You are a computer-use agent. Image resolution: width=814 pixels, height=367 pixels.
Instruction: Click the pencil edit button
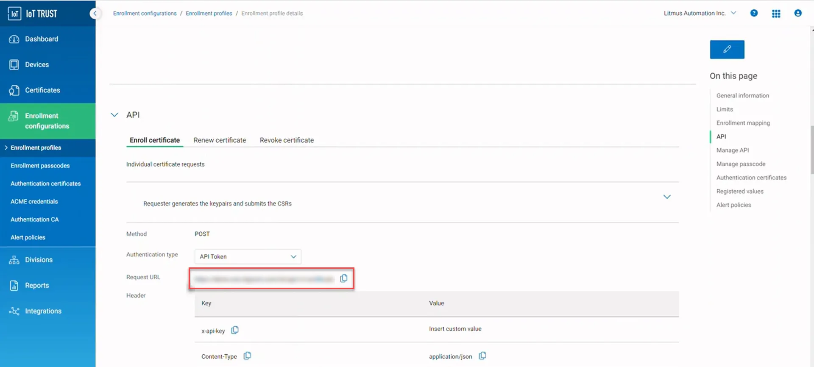(x=727, y=50)
